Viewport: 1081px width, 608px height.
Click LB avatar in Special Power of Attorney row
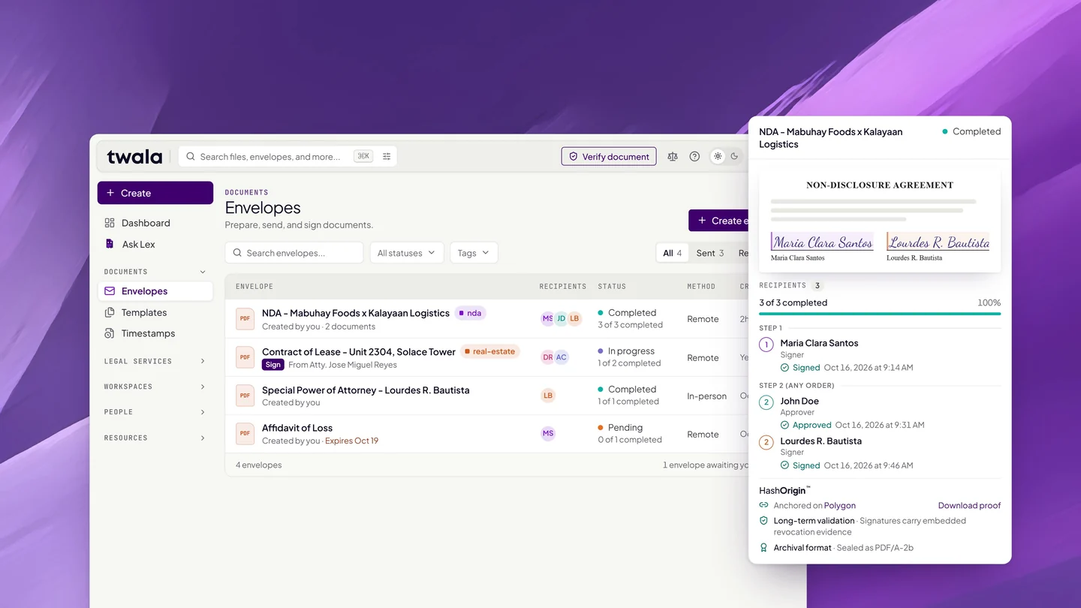tap(548, 395)
